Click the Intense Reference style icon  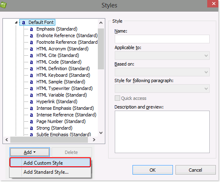point(31,115)
